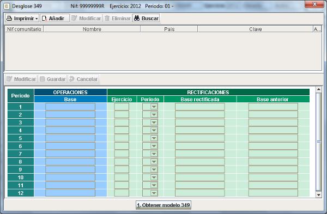Click the Operaciones Base field for period 4
The image size is (327, 214).
(70, 130)
